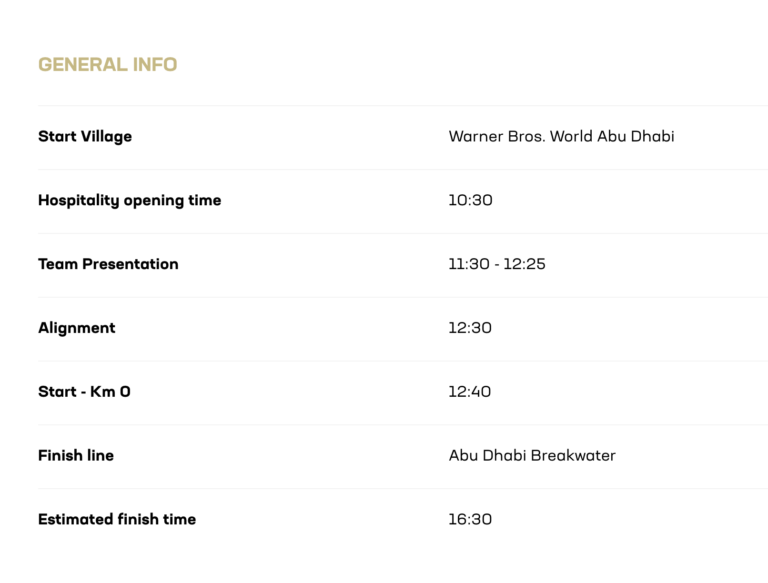Click the 10:30 hospitality time value
The width and height of the screenshot is (768, 583).
471,200
